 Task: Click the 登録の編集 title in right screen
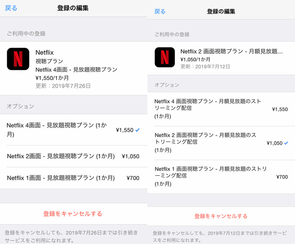(221, 11)
